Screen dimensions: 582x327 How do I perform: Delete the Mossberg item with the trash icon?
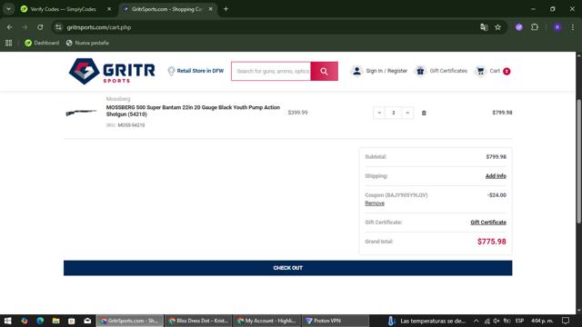424,113
